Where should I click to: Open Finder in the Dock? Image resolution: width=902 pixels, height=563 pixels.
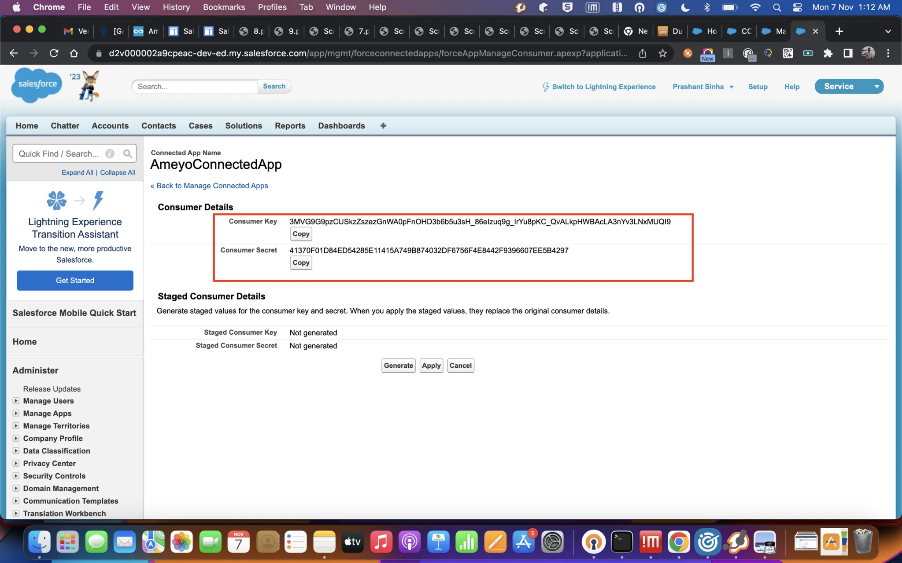pos(39,541)
